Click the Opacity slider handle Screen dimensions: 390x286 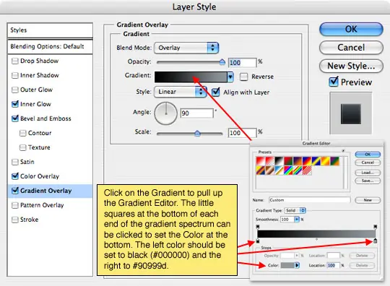222,62
